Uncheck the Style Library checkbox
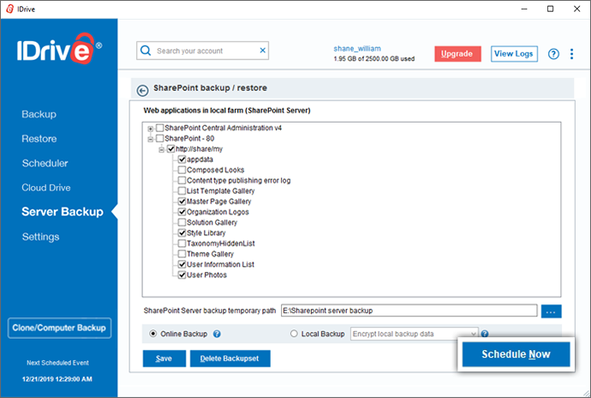This screenshot has width=591, height=398. (x=182, y=232)
